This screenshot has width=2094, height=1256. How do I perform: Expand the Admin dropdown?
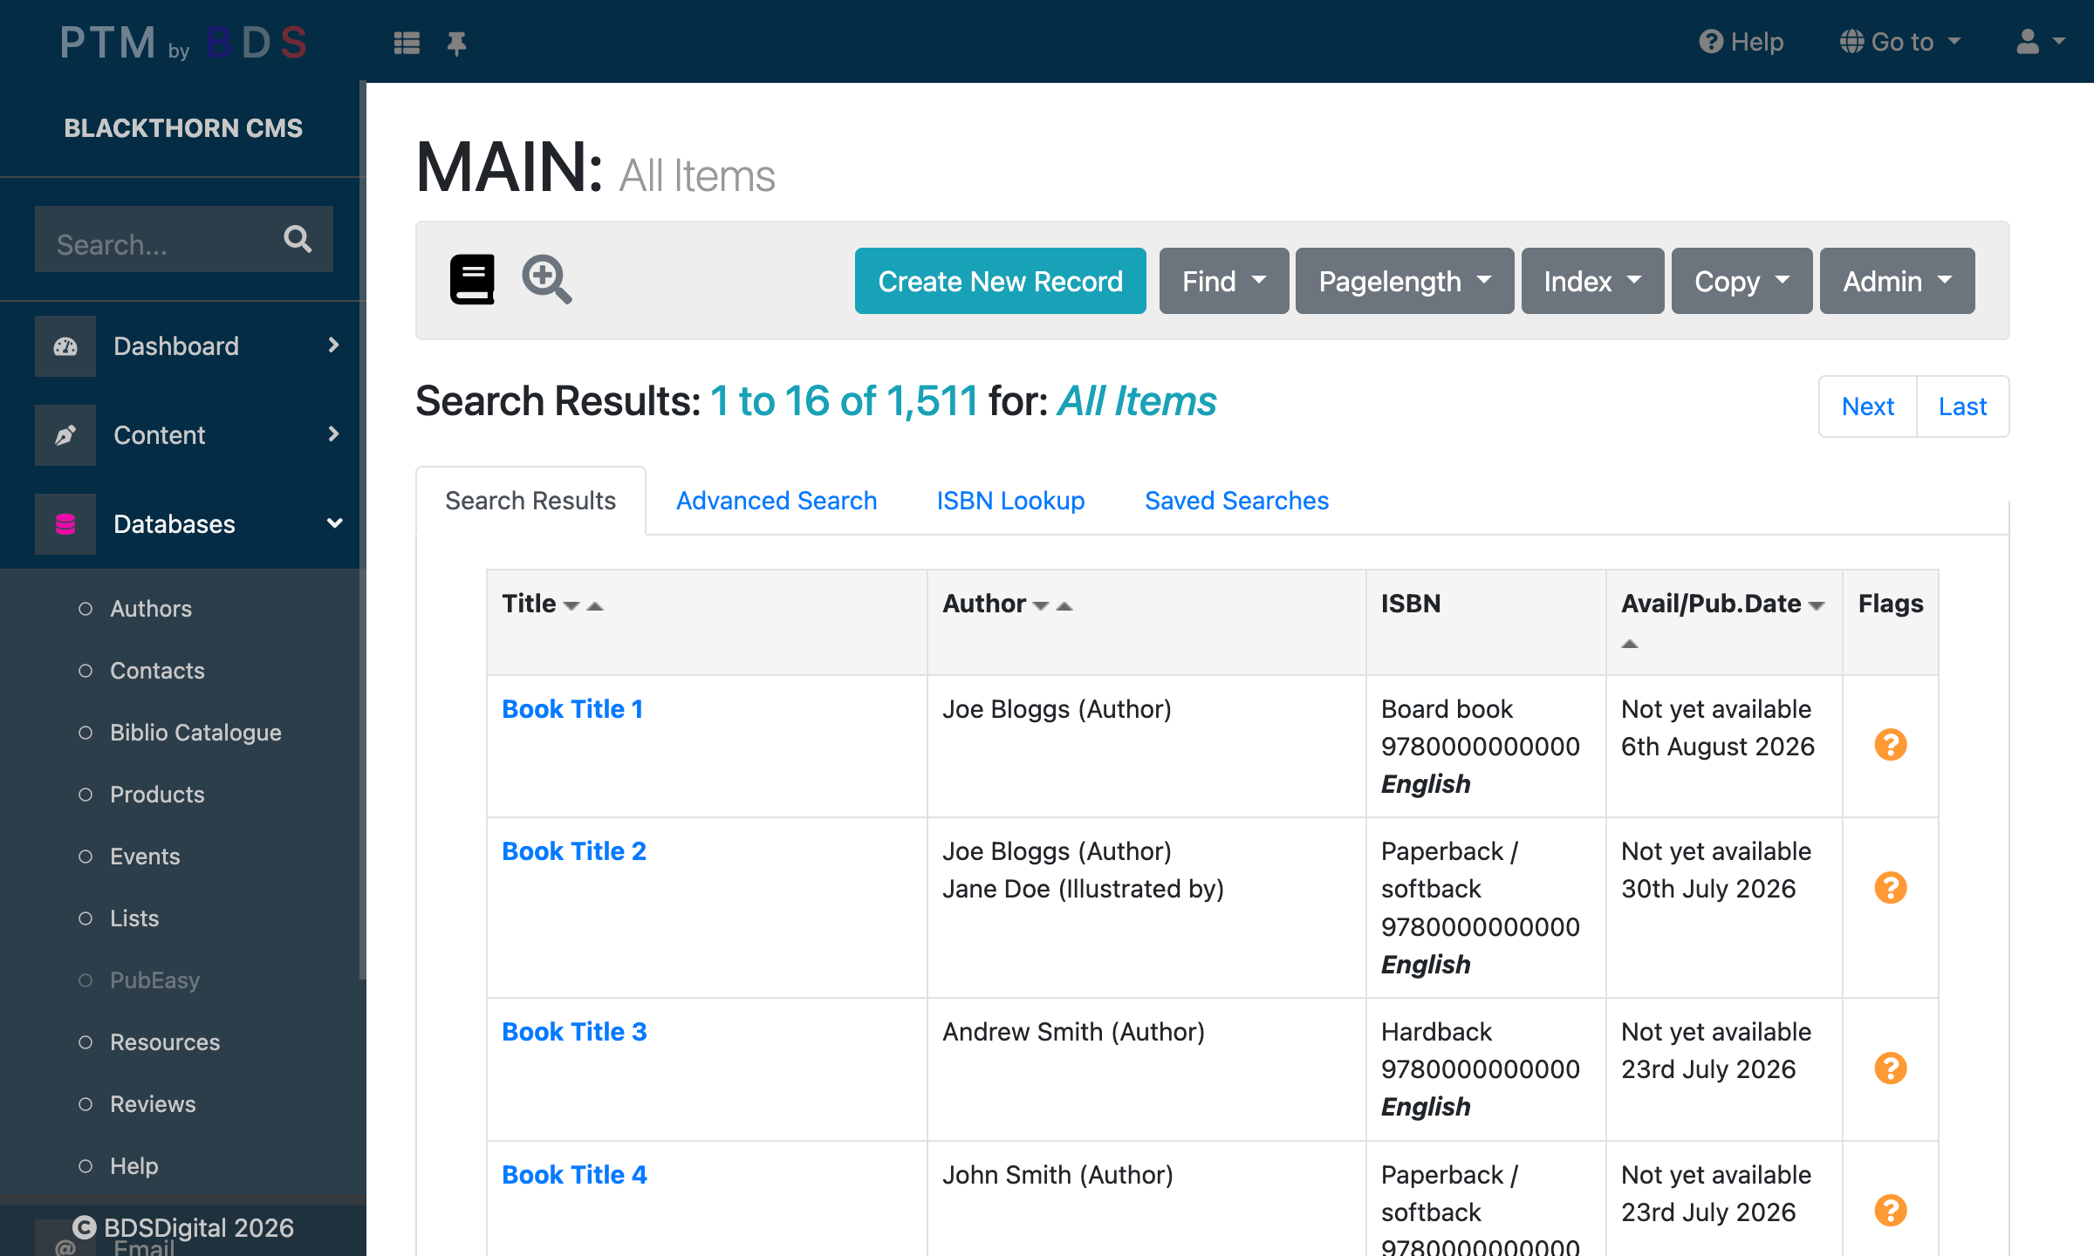click(x=1897, y=281)
